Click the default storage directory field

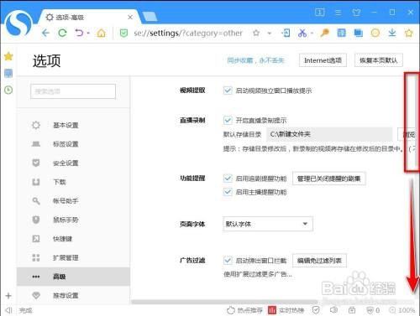tap(329, 134)
